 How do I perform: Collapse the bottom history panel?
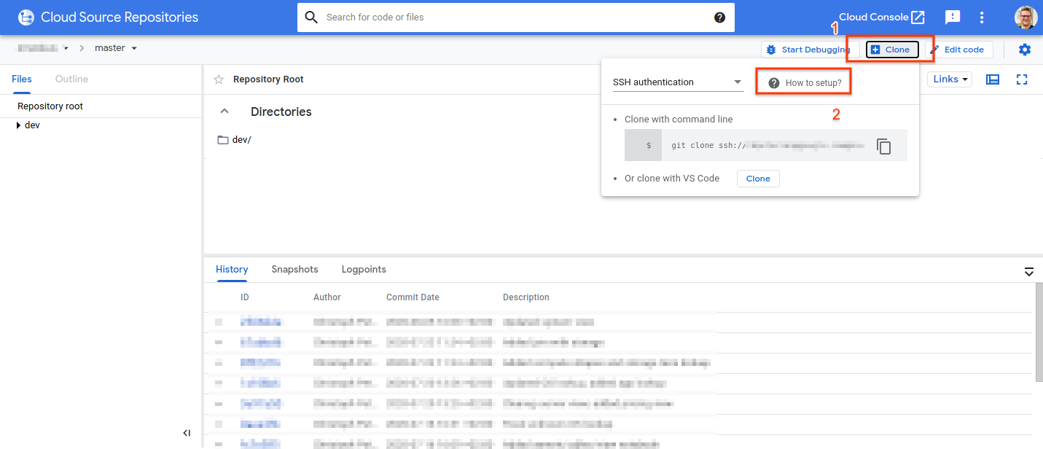(x=1029, y=272)
